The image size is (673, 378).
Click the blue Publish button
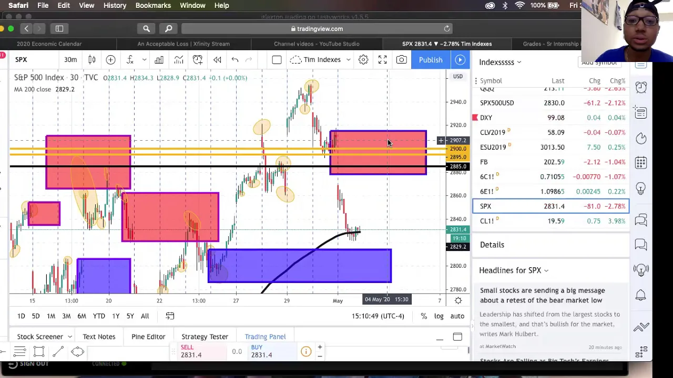[x=431, y=60]
